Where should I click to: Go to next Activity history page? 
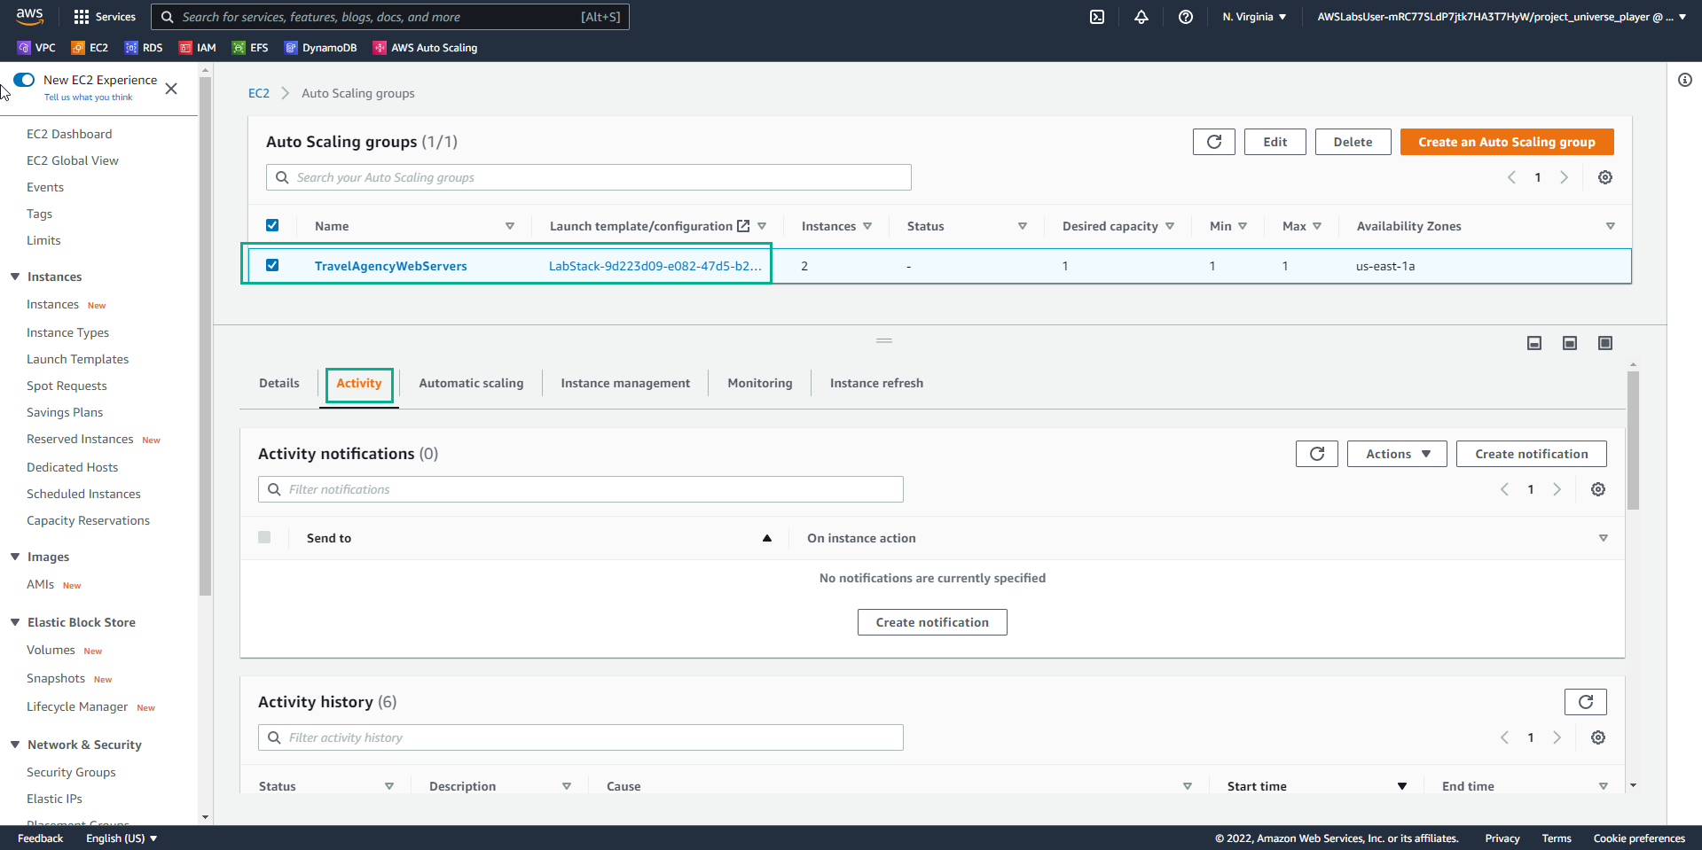(x=1557, y=737)
